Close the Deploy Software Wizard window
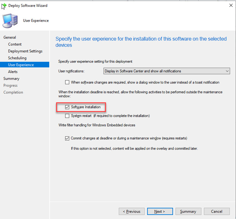Screen dimensions: 236x219 point(231,6)
